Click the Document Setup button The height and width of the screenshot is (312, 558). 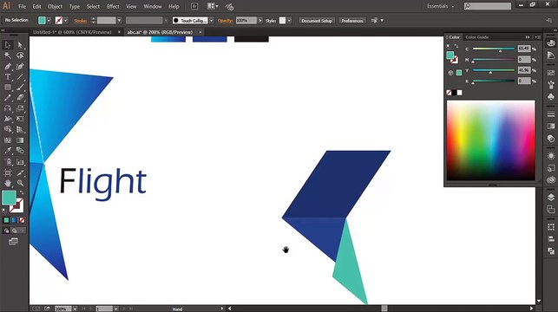[x=317, y=21]
